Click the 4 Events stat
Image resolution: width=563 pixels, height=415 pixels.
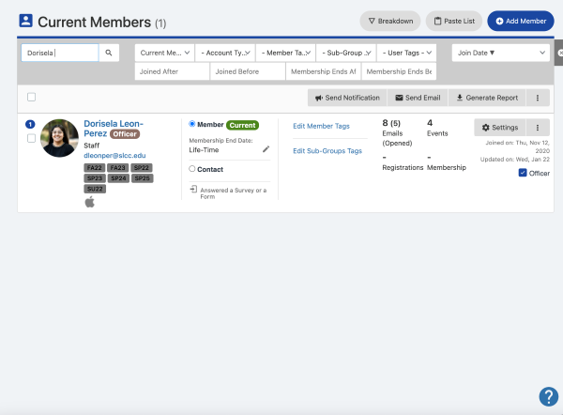point(437,128)
